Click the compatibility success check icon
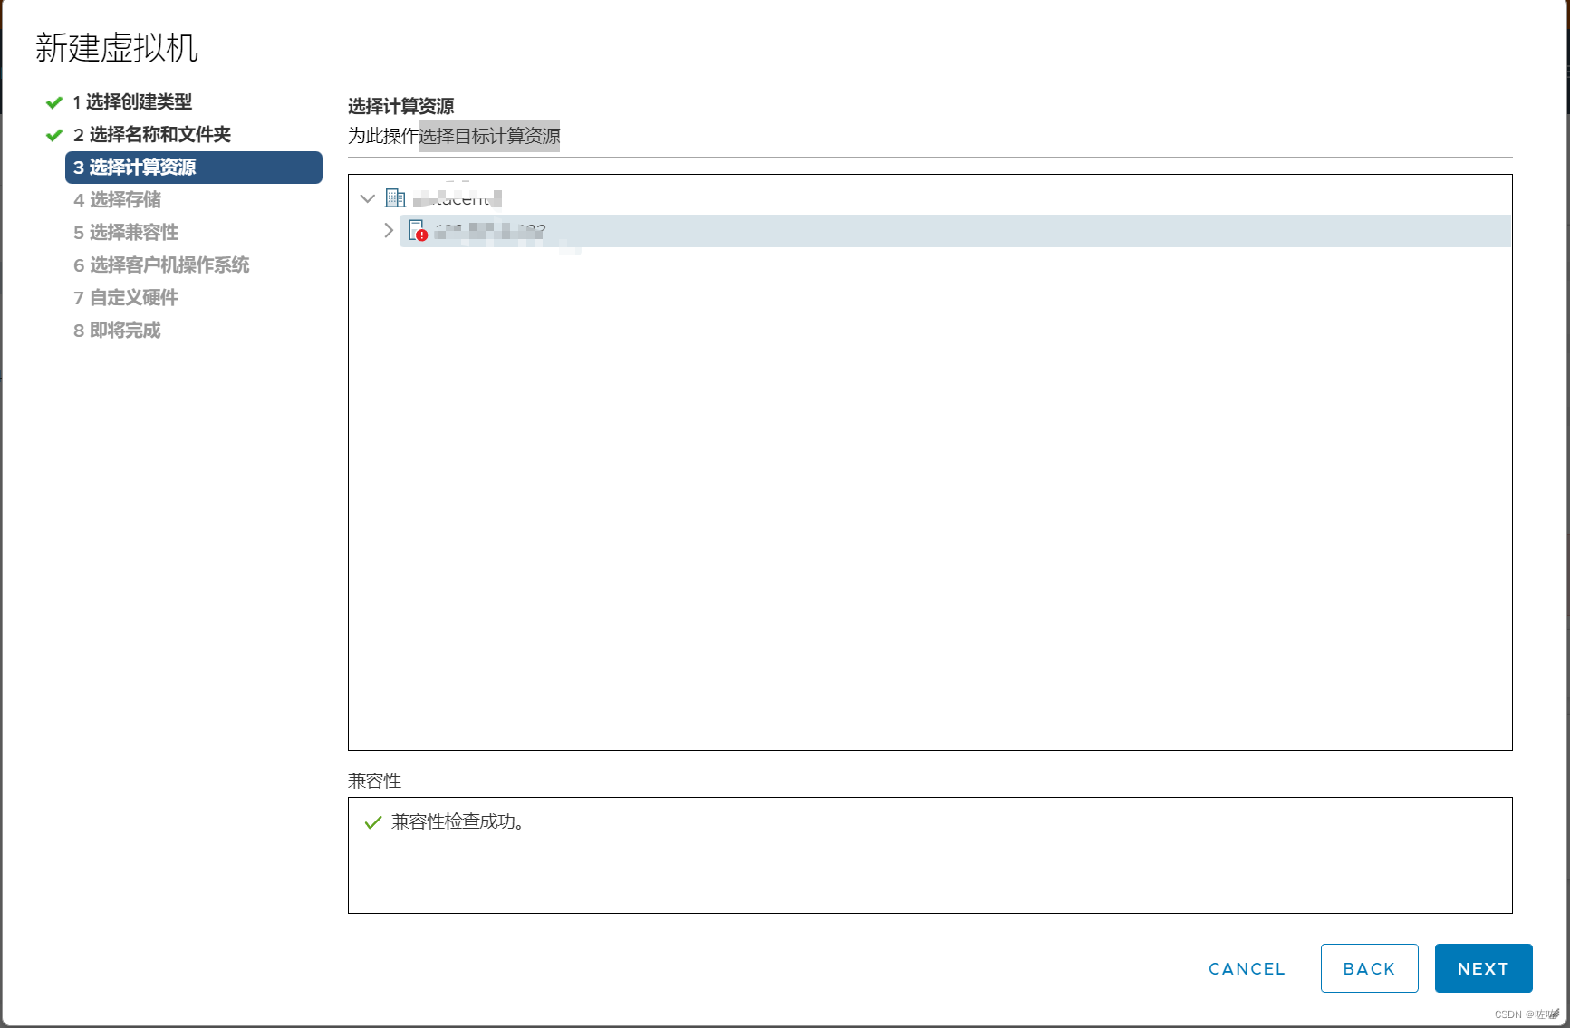The height and width of the screenshot is (1028, 1570). tap(372, 822)
